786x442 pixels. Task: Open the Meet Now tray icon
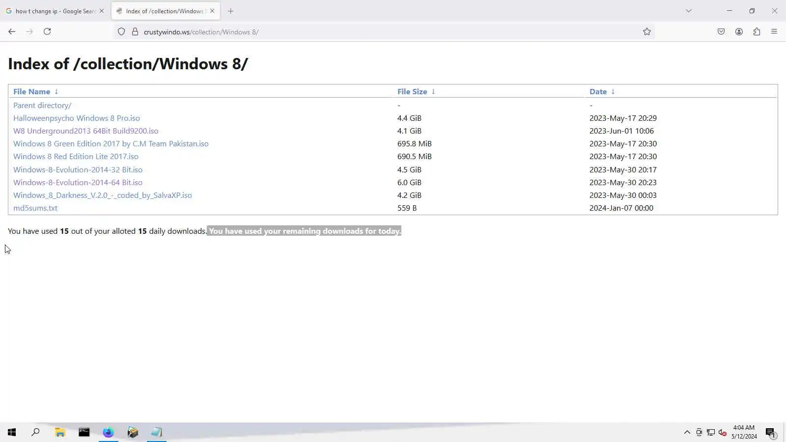pyautogui.click(x=699, y=432)
